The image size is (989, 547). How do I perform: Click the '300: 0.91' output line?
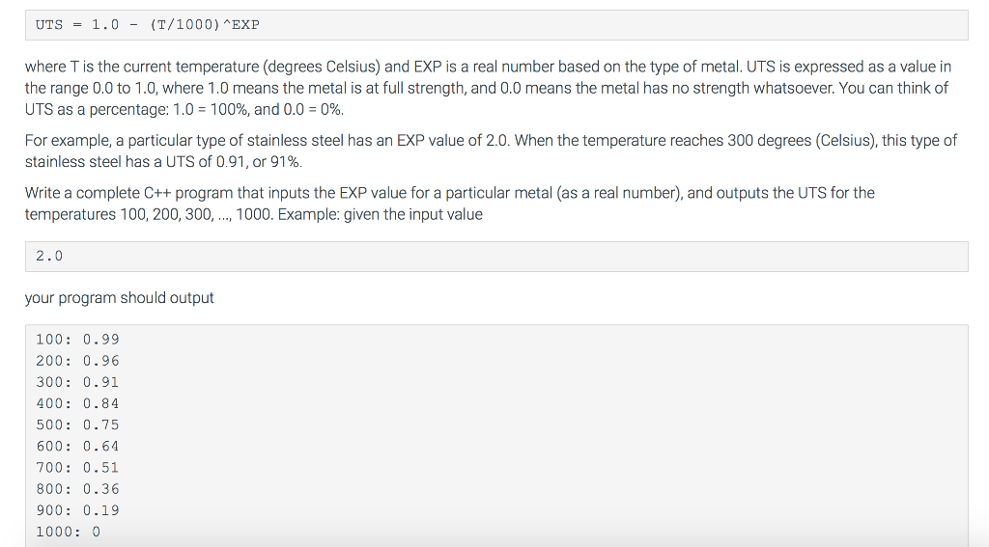pos(77,382)
